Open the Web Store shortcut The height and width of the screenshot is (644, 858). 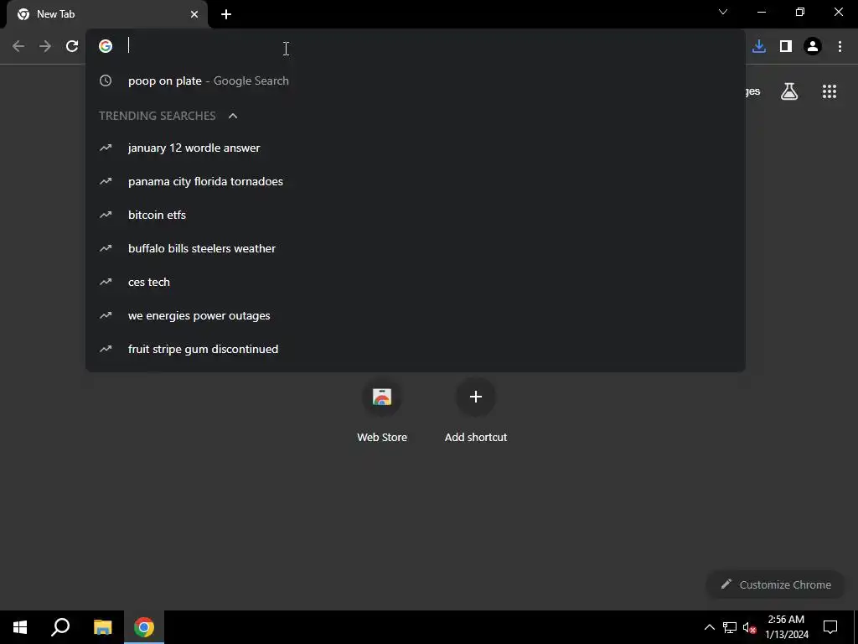[x=382, y=409]
